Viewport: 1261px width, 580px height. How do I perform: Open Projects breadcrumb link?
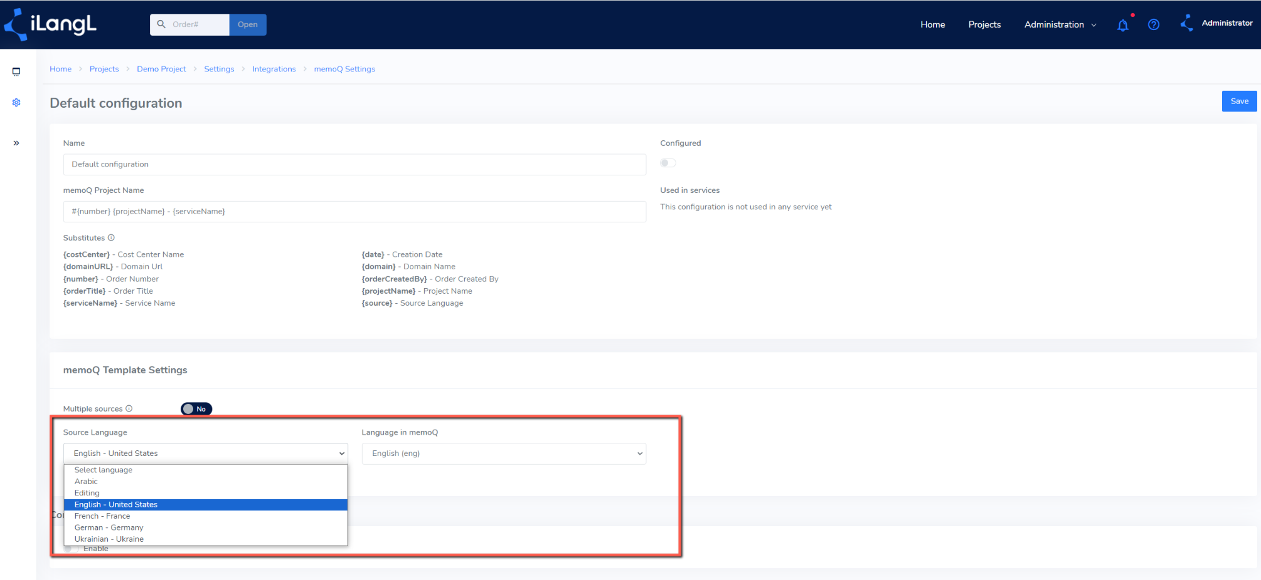click(104, 69)
